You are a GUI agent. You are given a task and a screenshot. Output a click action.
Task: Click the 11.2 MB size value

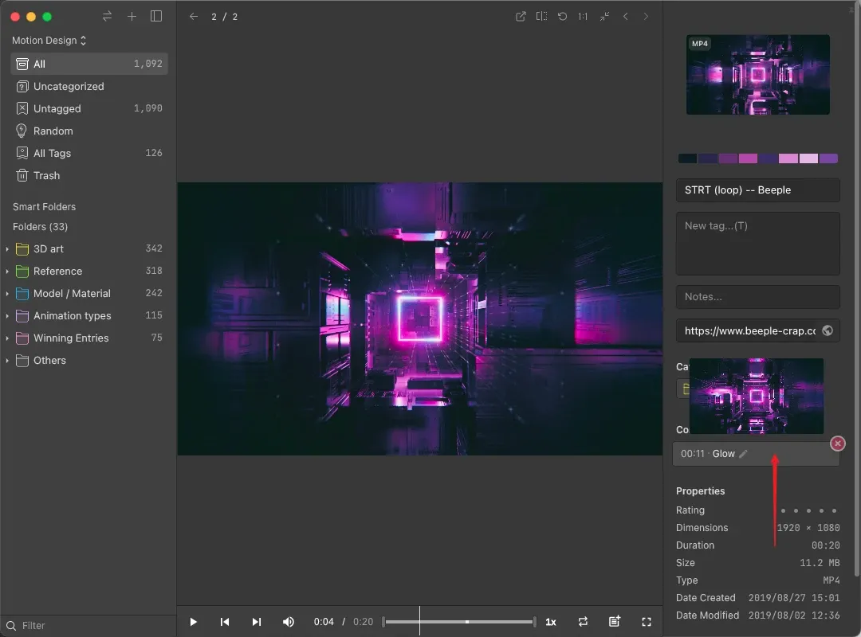tap(820, 563)
